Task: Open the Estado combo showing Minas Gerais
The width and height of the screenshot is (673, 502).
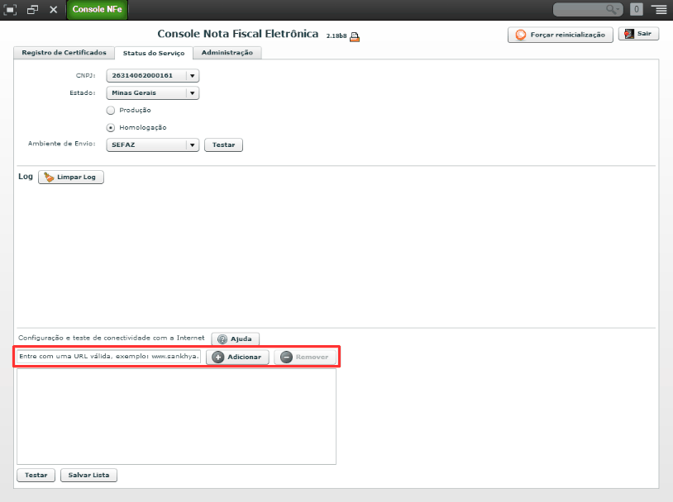Action: pos(152,93)
